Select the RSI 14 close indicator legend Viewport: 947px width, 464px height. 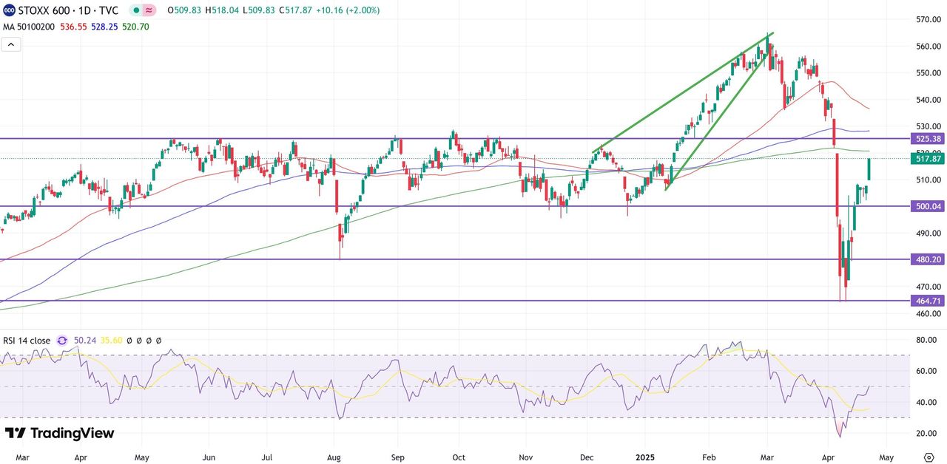click(27, 341)
